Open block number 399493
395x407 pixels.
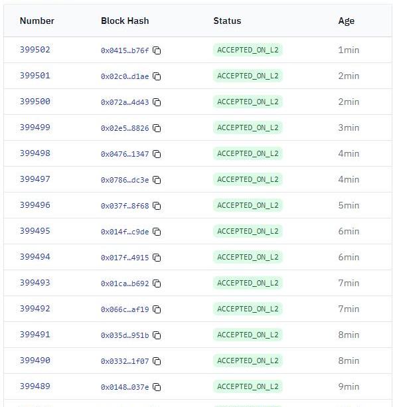tap(35, 282)
